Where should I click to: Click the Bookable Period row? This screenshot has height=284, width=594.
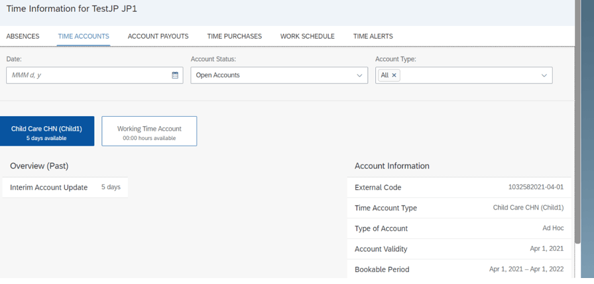pyautogui.click(x=459, y=269)
